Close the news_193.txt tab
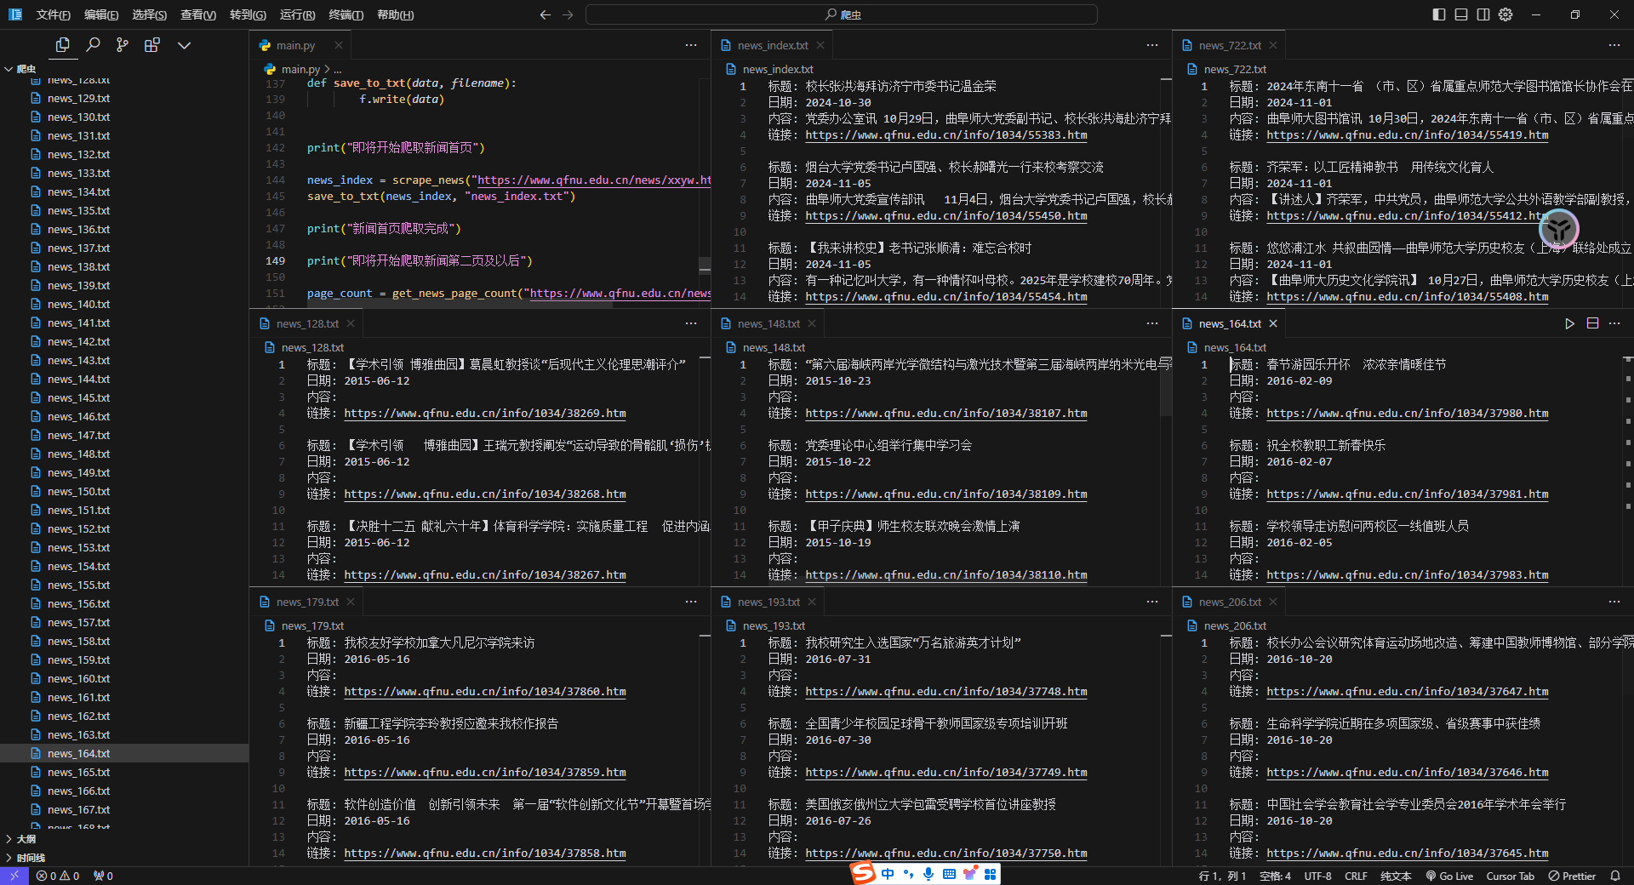This screenshot has width=1634, height=885. point(812,602)
